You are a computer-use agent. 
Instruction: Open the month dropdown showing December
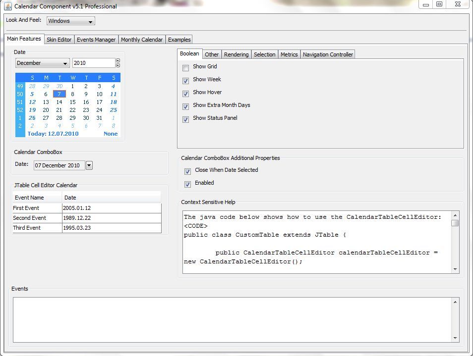pyautogui.click(x=43, y=63)
